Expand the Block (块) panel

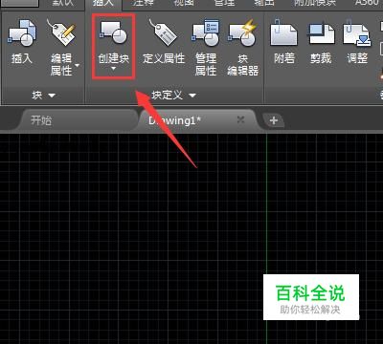[x=43, y=95]
